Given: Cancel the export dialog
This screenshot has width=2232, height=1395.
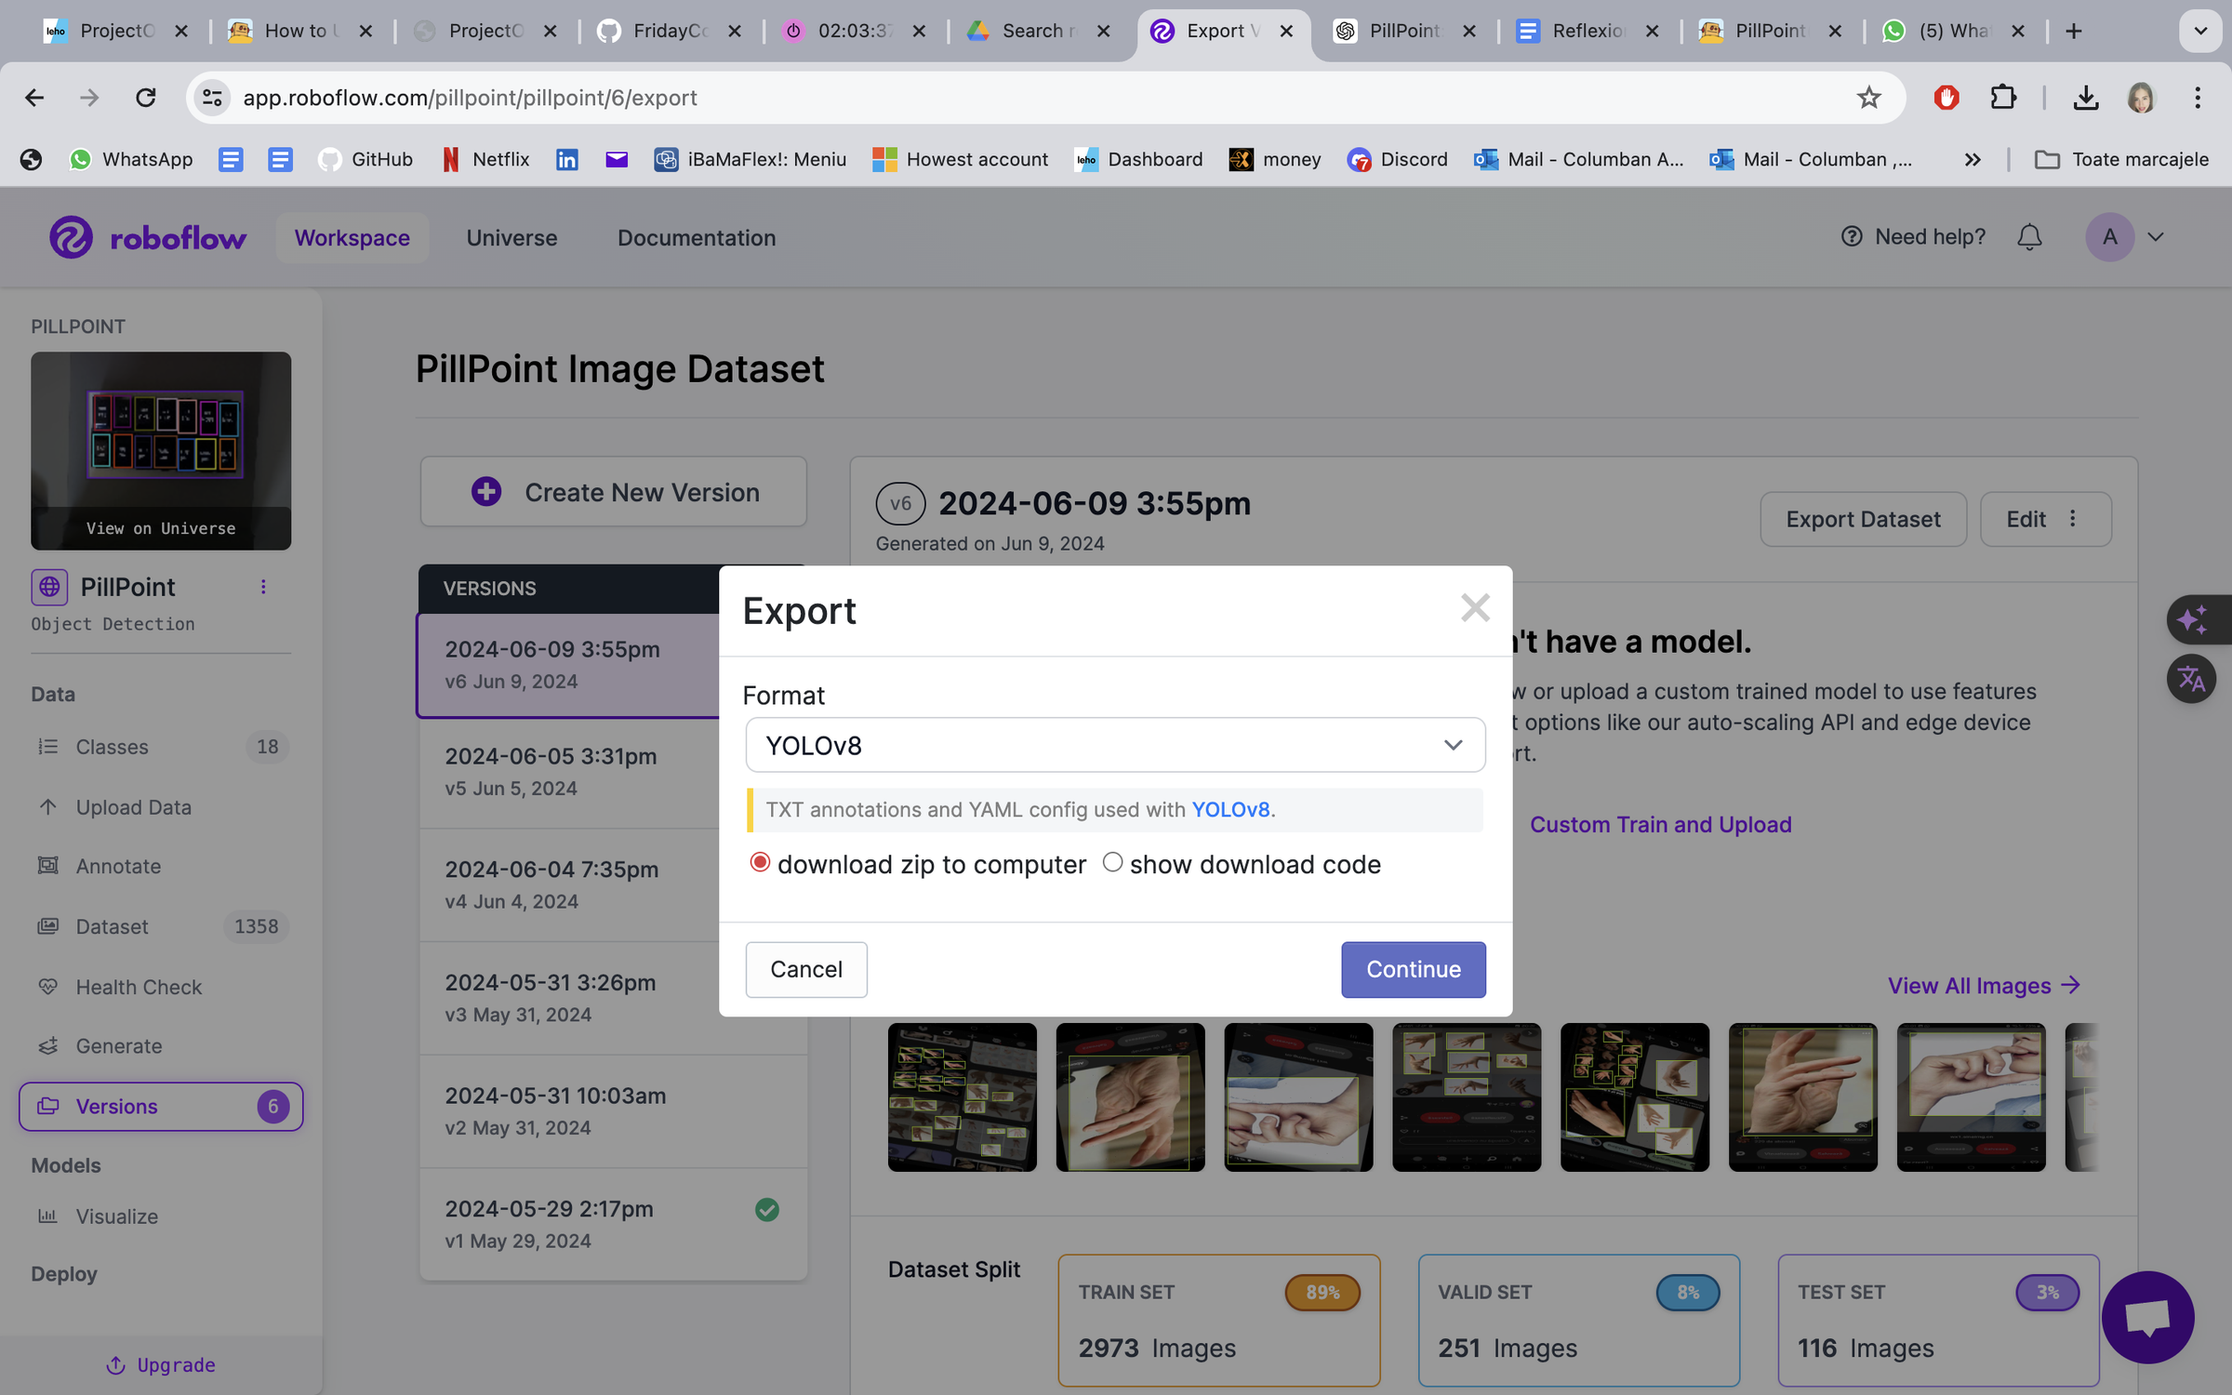Looking at the screenshot, I should 805,969.
